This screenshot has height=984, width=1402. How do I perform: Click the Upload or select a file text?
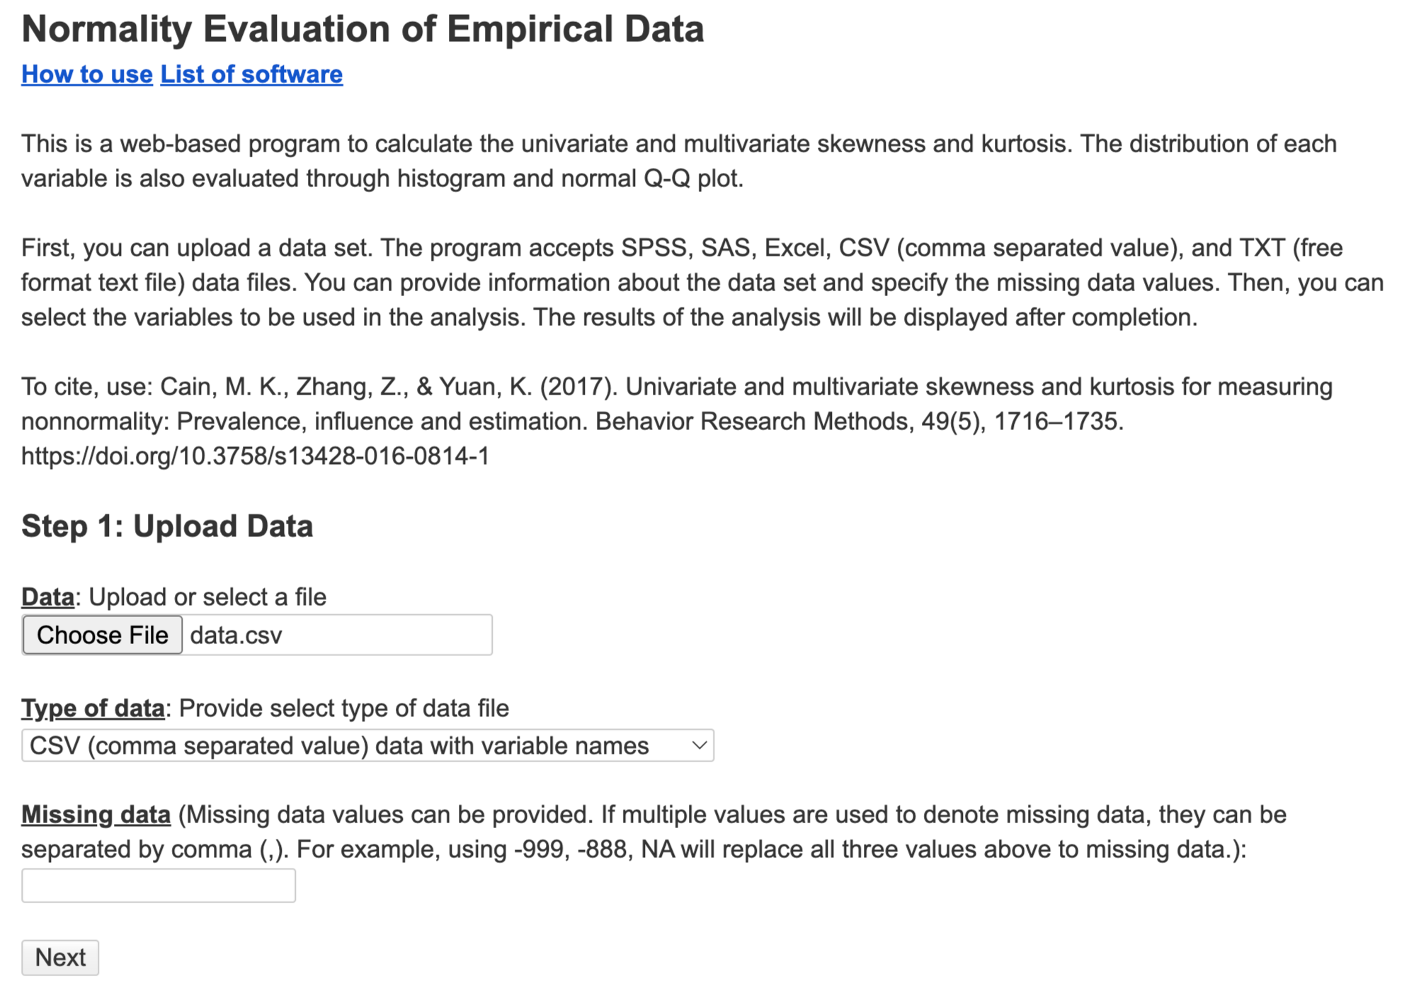[x=207, y=597]
